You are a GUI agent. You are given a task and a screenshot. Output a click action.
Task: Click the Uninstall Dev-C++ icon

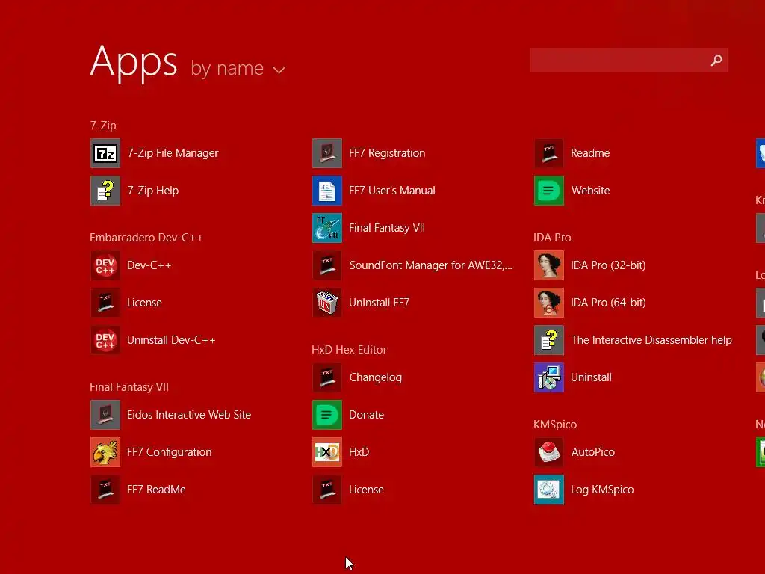click(x=105, y=340)
